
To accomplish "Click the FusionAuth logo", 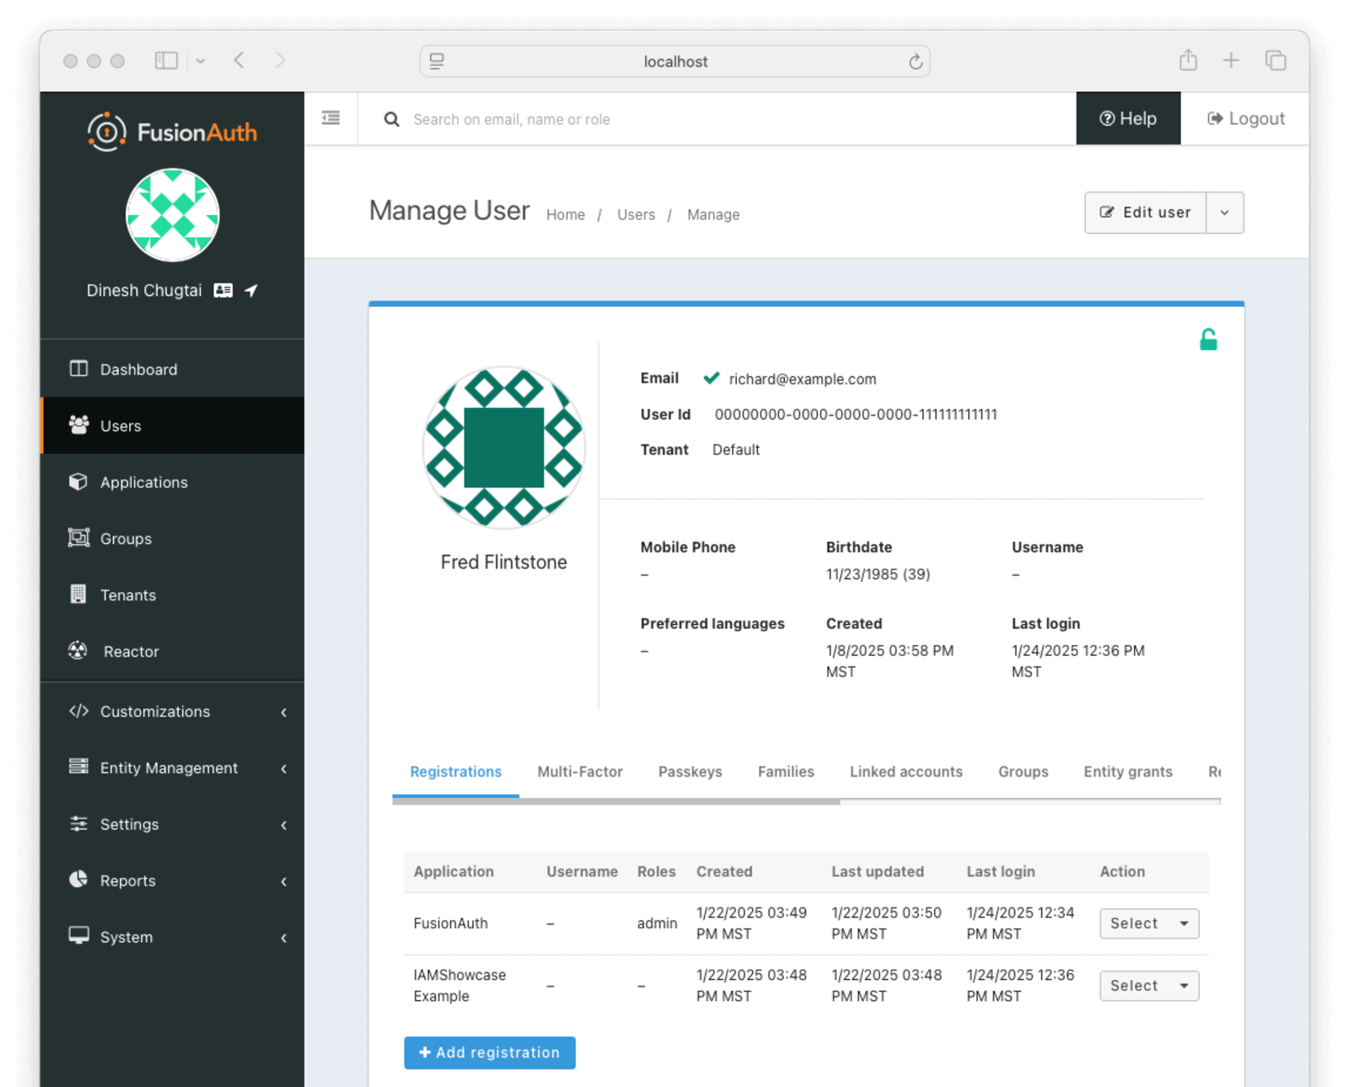I will (x=172, y=132).
